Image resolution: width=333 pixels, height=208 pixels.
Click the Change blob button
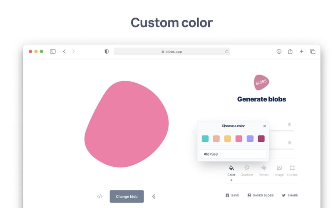coord(127,196)
